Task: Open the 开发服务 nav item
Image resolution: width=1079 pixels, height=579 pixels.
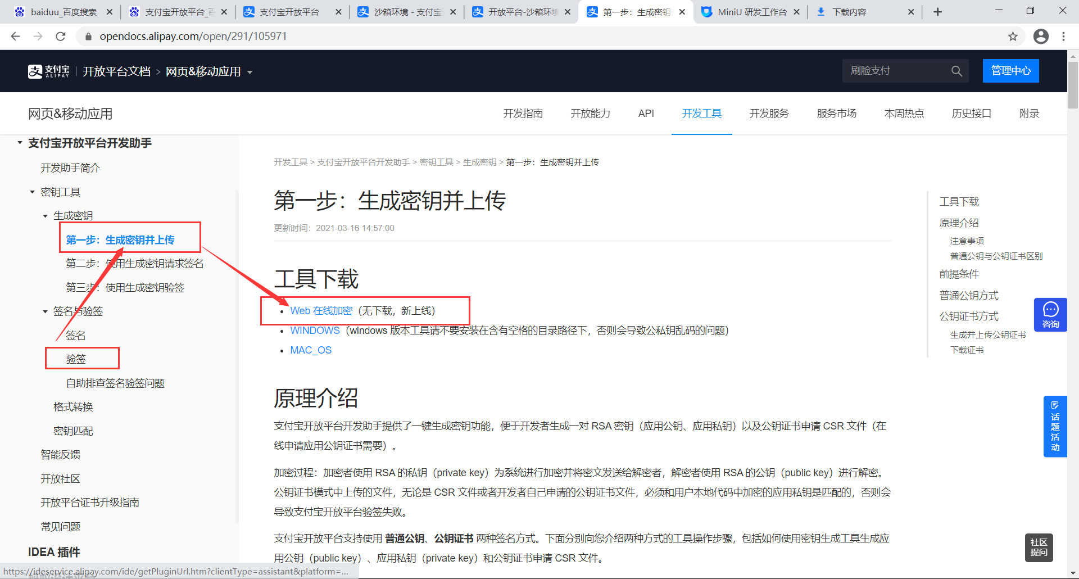Action: point(769,114)
